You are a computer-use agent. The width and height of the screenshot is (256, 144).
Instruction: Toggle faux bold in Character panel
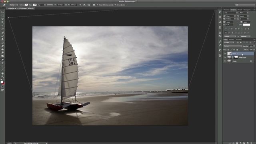(226, 28)
